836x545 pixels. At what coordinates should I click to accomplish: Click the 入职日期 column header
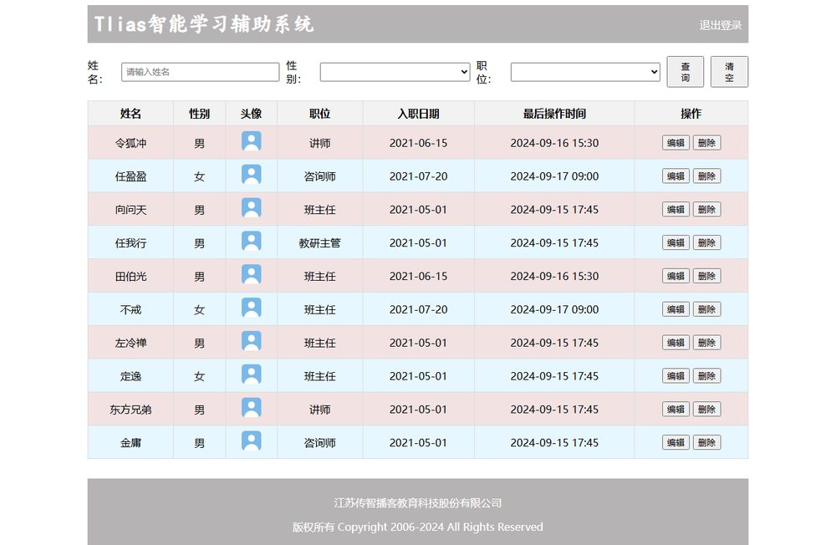tap(419, 114)
